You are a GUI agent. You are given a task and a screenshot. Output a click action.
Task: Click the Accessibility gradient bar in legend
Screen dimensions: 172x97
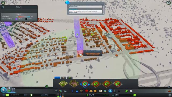[x=24, y=17]
